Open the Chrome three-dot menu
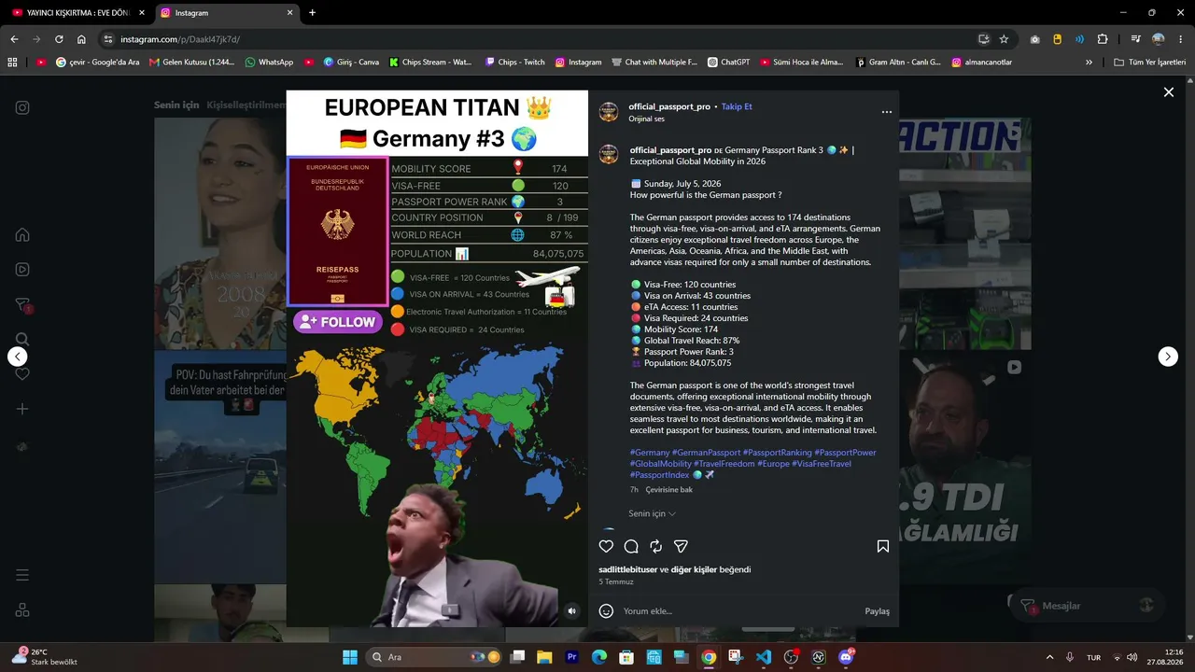 1181,39
